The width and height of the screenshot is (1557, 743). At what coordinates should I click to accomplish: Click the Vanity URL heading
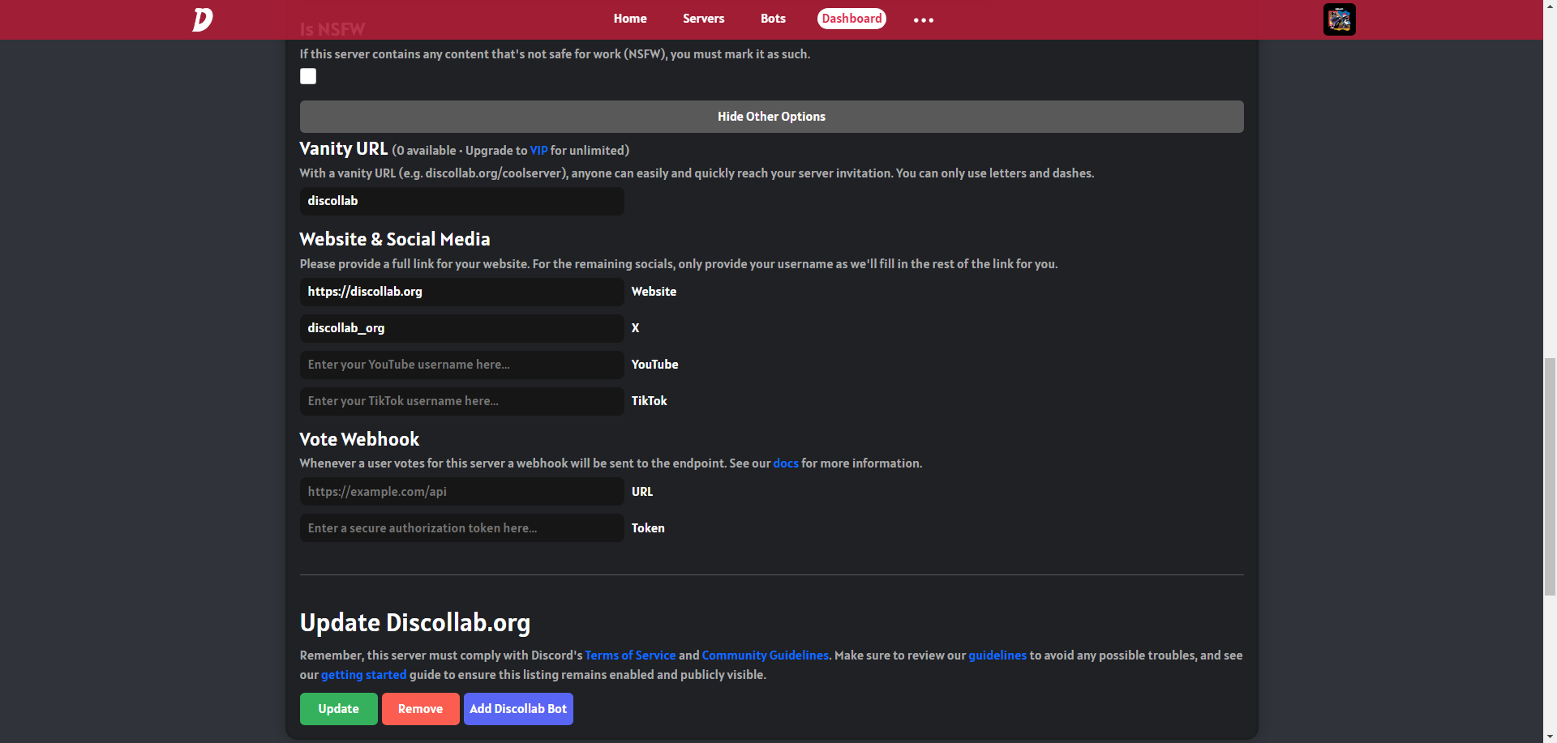coord(343,149)
